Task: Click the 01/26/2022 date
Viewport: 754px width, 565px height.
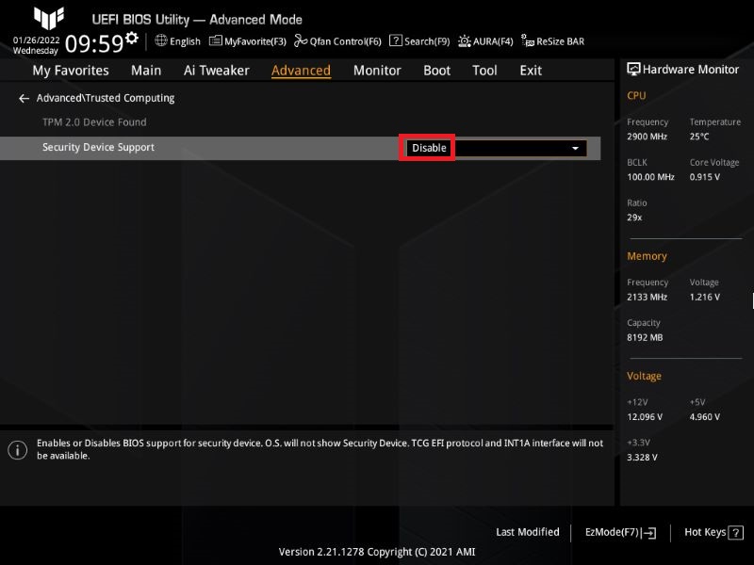Action: point(37,40)
